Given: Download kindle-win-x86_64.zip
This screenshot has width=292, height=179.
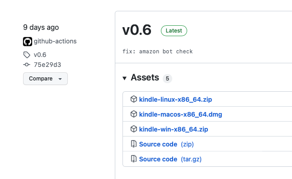Looking at the screenshot, I should (x=174, y=129).
